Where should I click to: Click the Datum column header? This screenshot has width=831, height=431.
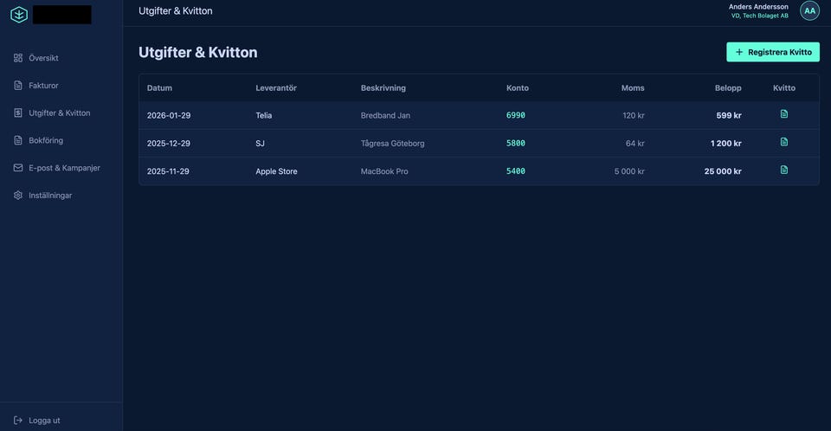click(159, 88)
